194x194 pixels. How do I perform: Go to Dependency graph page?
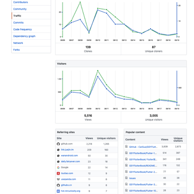[x=24, y=36]
